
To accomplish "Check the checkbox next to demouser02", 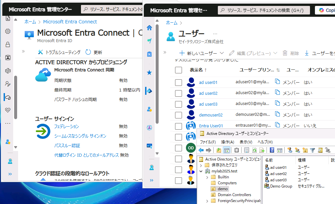I will tap(178, 115).
